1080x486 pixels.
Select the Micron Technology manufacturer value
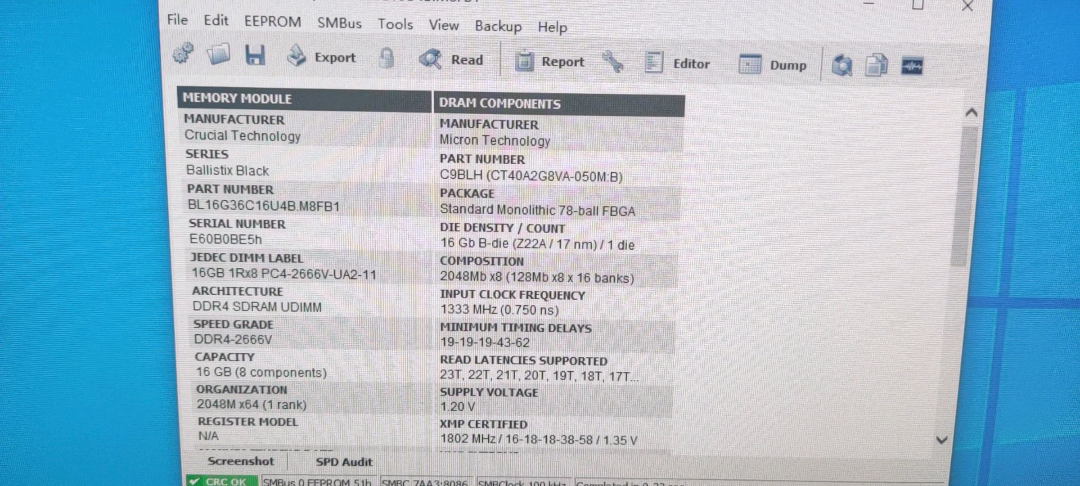(x=495, y=140)
